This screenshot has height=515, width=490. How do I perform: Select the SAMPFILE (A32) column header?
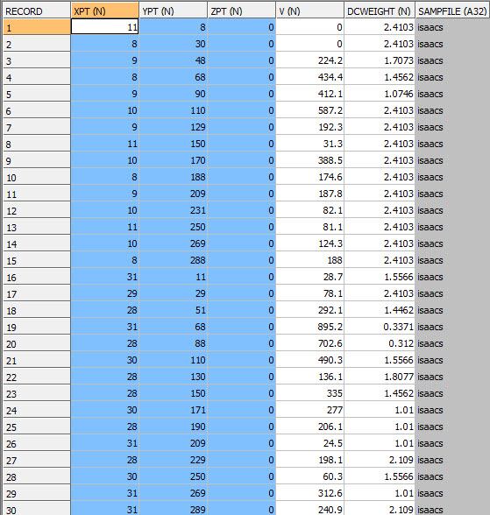pos(452,11)
